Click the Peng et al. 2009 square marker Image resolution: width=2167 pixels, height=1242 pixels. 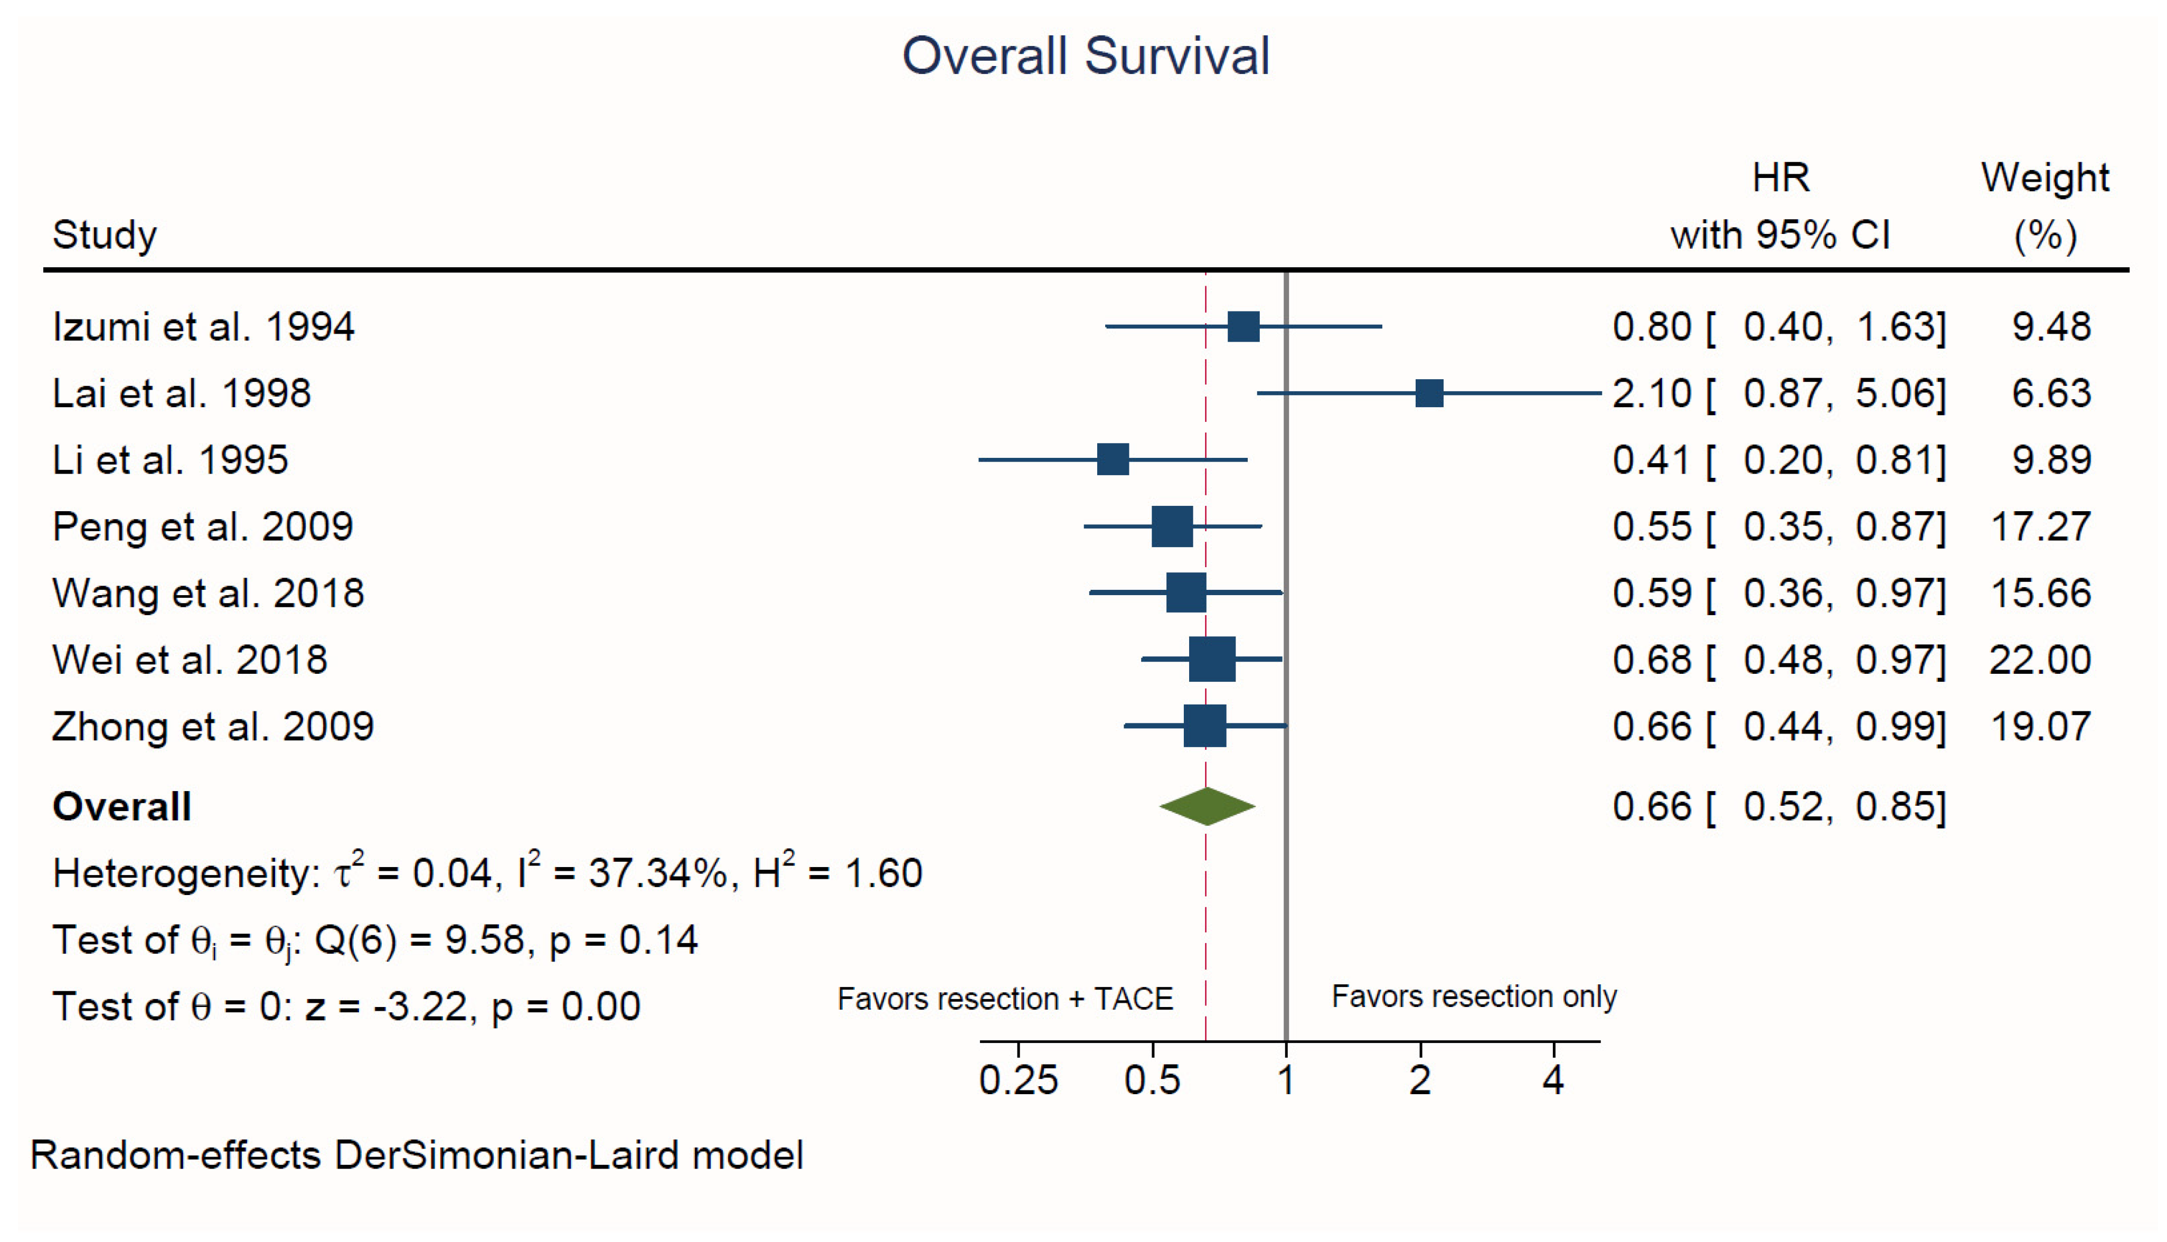pos(1172,526)
